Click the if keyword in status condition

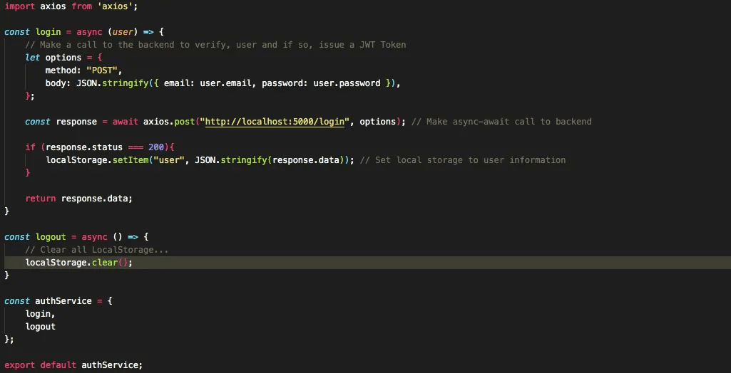click(x=30, y=147)
